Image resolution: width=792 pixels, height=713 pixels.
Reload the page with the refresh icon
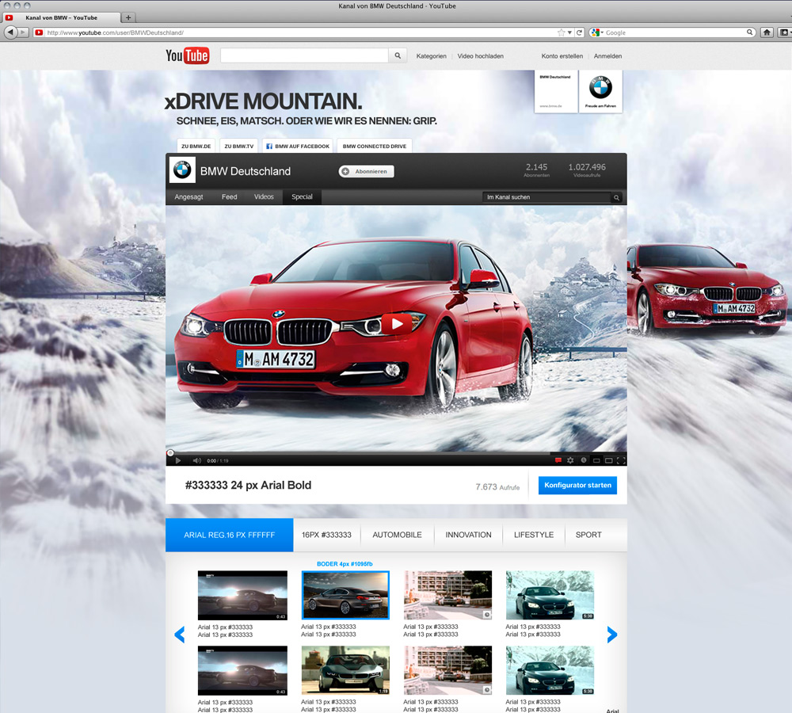coord(580,32)
